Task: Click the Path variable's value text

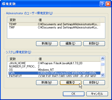Action: 68,73
